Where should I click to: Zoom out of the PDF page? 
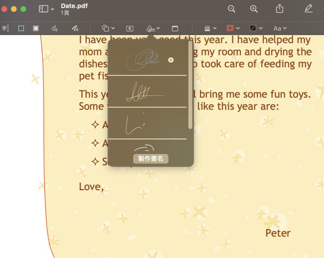pyautogui.click(x=232, y=9)
